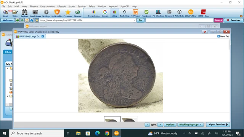Zoom in with the plus button
This screenshot has height=137, width=244.
coord(160,124)
